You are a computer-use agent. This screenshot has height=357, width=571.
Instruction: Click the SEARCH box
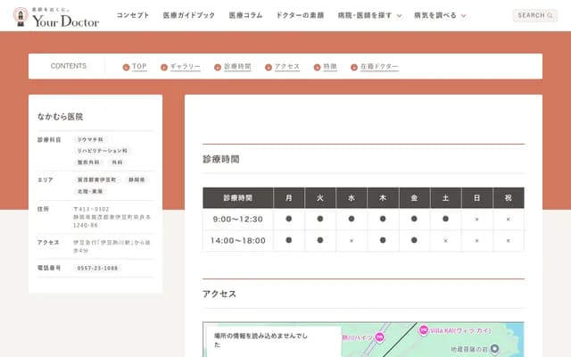click(x=534, y=15)
